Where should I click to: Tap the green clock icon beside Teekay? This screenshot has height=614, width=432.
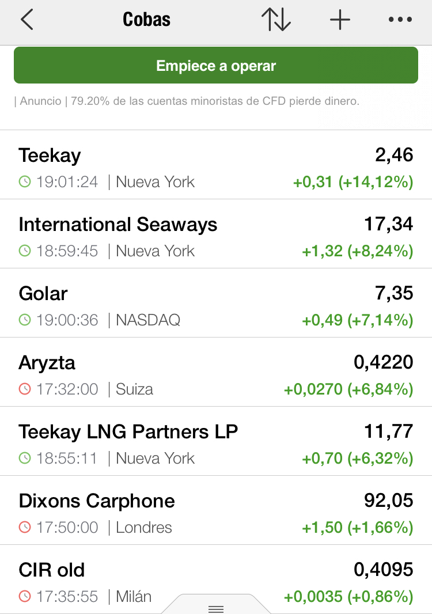click(x=24, y=182)
